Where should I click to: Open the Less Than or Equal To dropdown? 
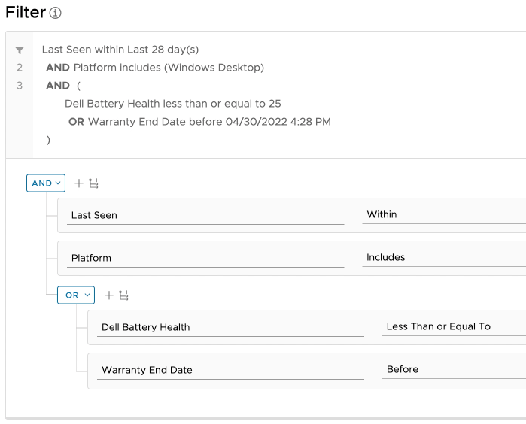(454, 327)
